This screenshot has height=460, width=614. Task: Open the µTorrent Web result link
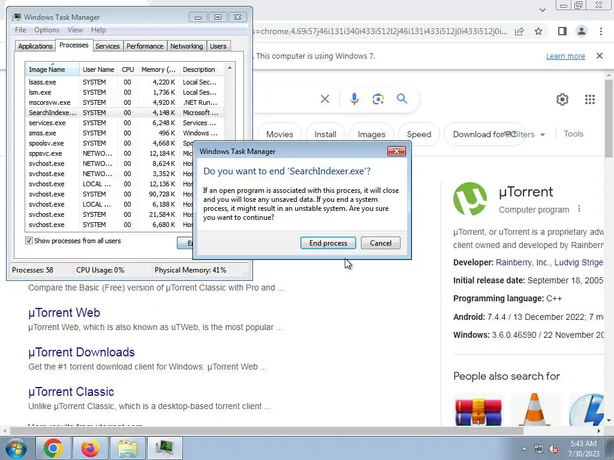tap(64, 313)
